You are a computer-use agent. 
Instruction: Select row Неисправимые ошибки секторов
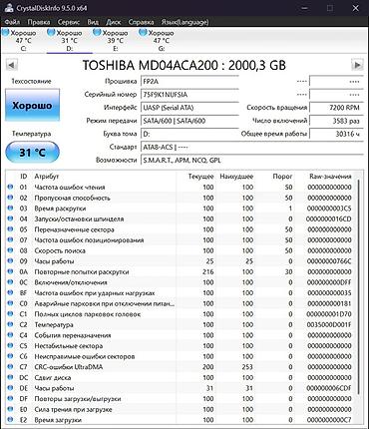tap(180, 356)
